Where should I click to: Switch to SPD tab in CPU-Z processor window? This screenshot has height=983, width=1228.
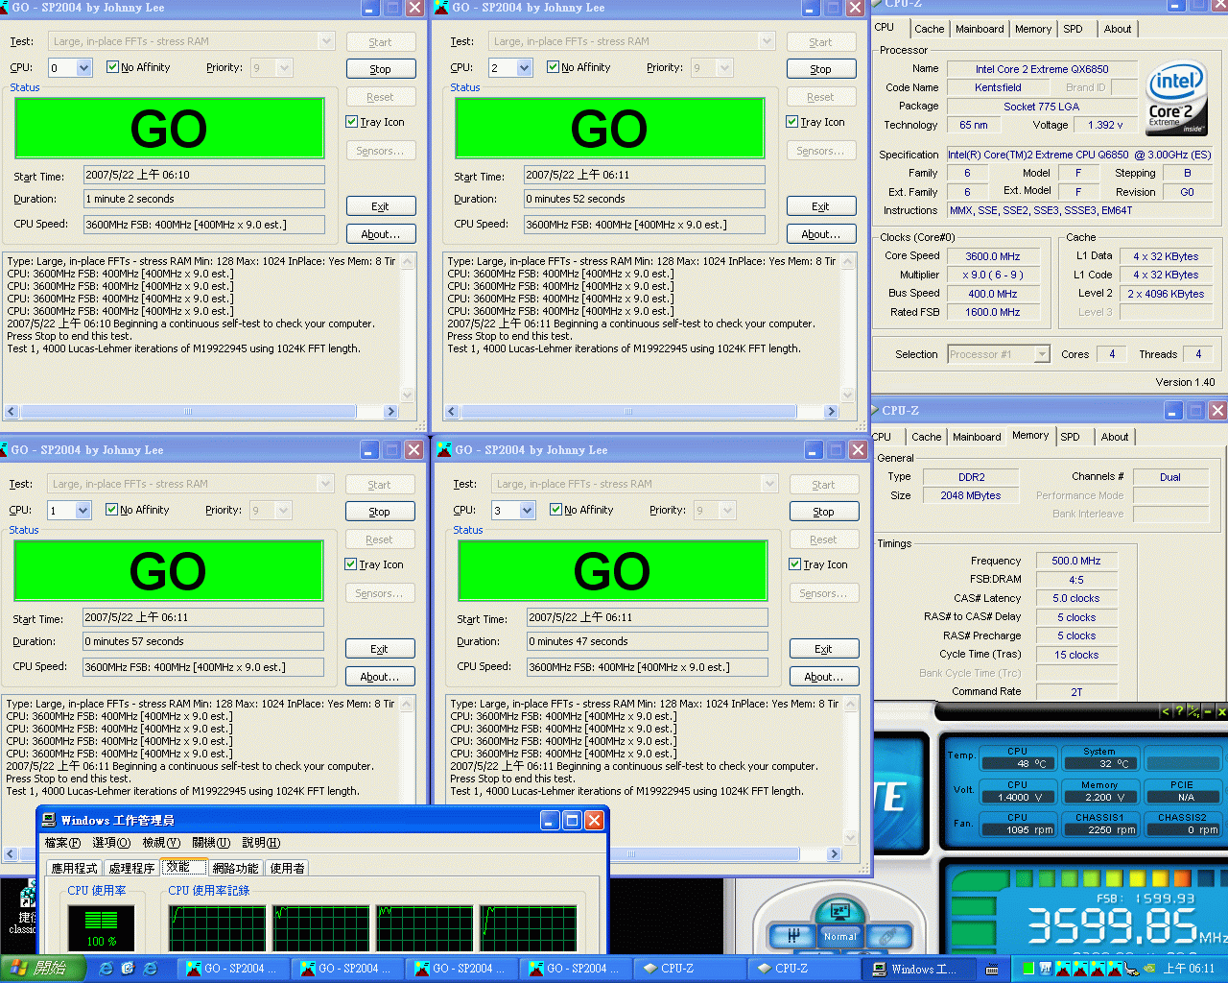[x=1073, y=29]
